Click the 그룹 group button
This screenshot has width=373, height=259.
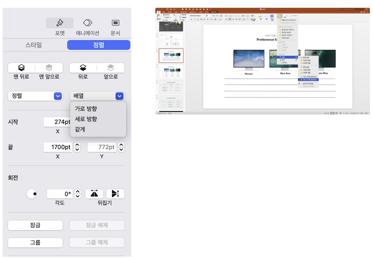tap(35, 242)
